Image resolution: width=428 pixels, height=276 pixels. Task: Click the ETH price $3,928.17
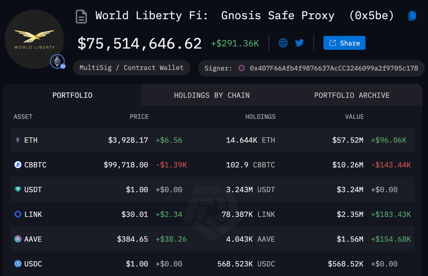click(x=128, y=140)
